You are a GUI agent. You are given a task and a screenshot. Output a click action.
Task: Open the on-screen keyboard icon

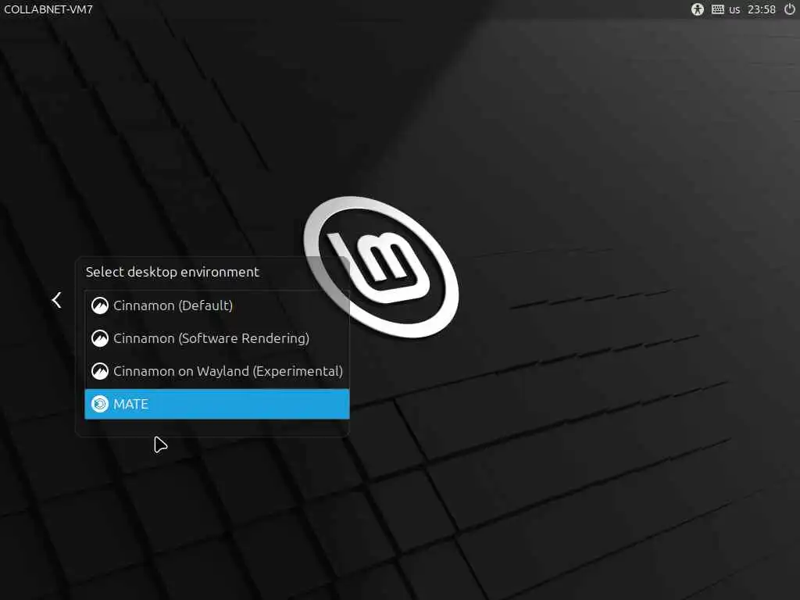pyautogui.click(x=717, y=9)
